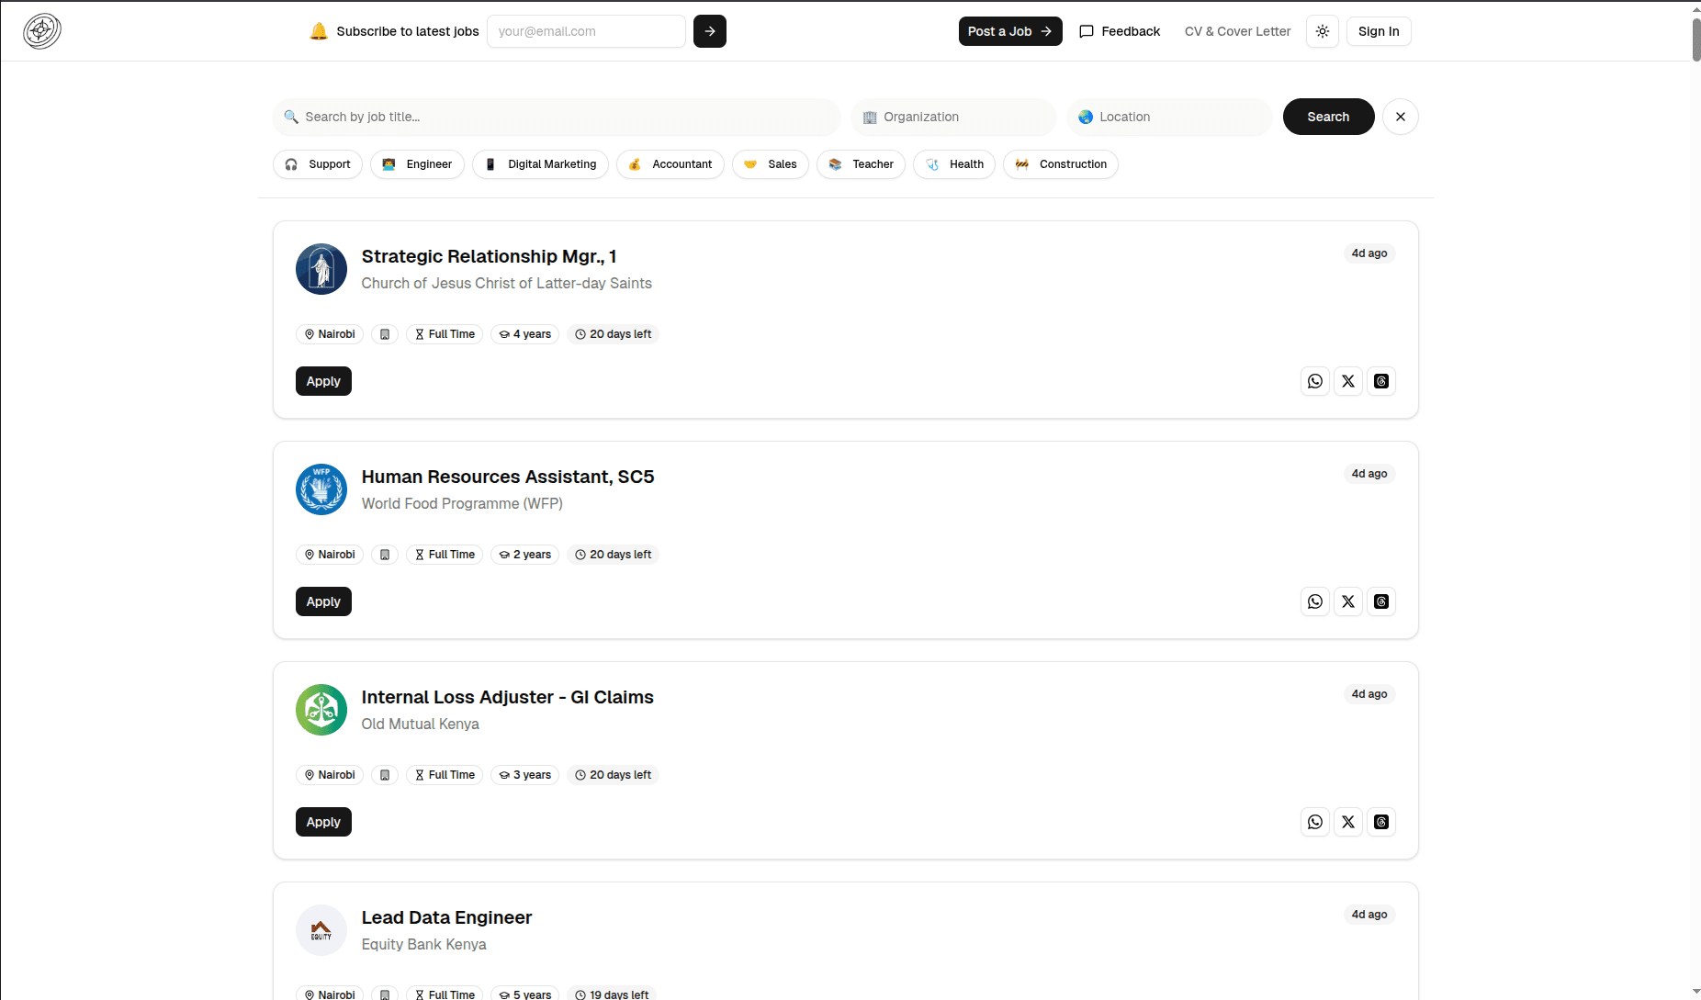
Task: Filter jobs by Teacher category
Action: pos(861,164)
